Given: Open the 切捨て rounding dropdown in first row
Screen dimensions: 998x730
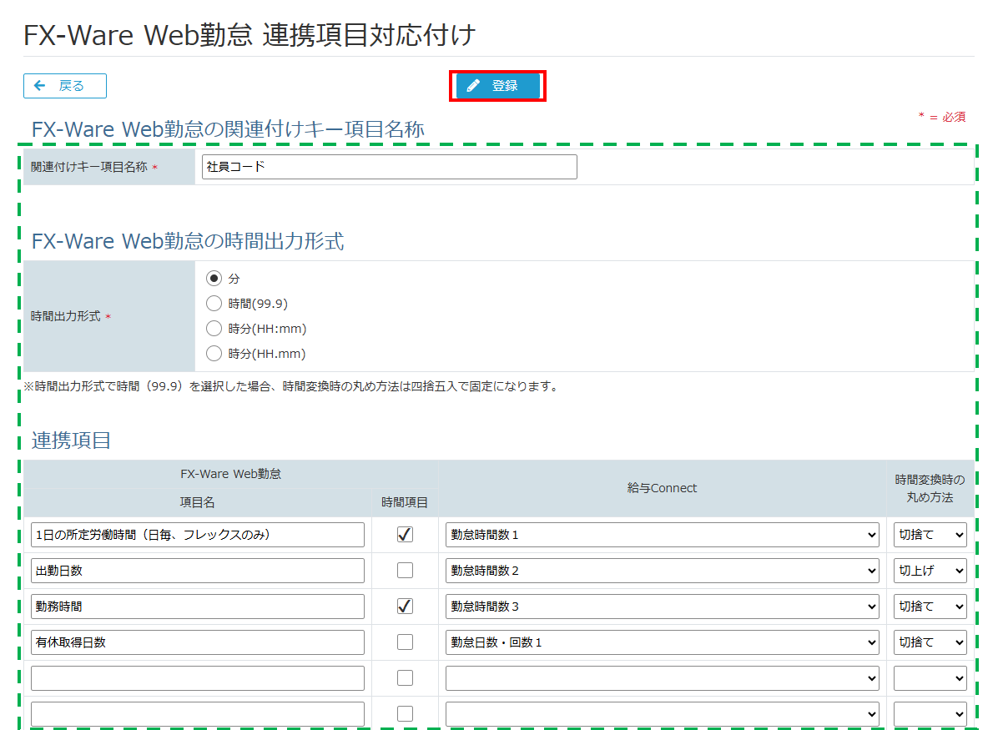Looking at the screenshot, I should (930, 534).
